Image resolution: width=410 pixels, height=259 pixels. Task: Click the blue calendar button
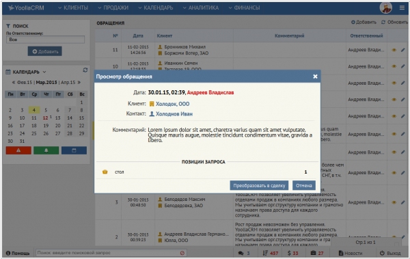[74, 150]
